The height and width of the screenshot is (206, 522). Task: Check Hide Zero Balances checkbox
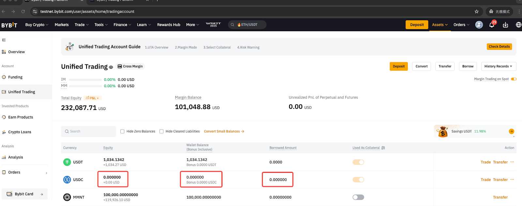122,131
